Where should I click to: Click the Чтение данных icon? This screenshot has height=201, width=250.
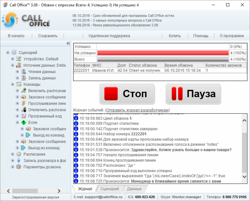pos(23,72)
